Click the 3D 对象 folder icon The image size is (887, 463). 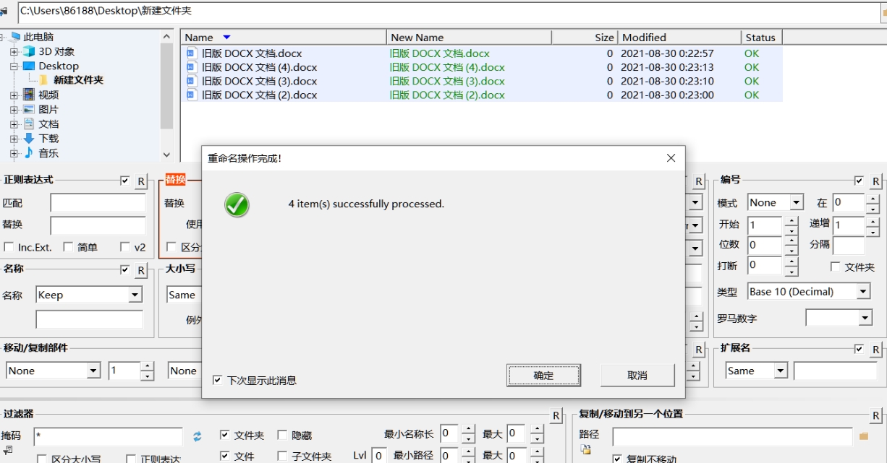click(29, 51)
